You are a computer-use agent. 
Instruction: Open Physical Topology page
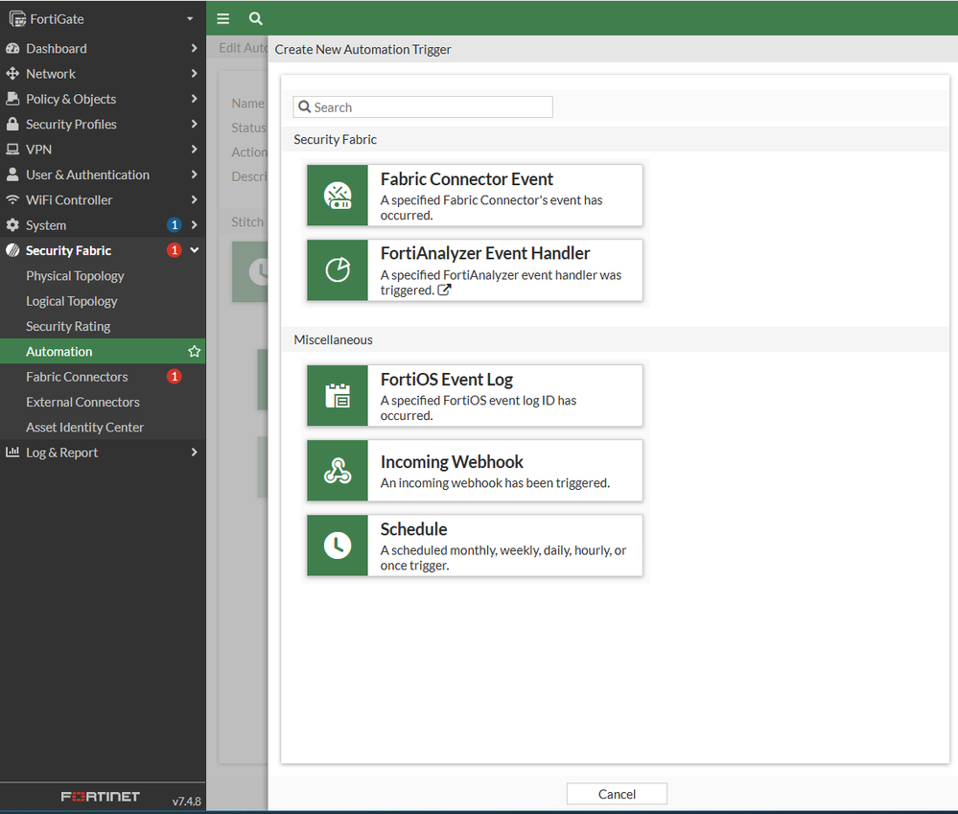coord(75,276)
